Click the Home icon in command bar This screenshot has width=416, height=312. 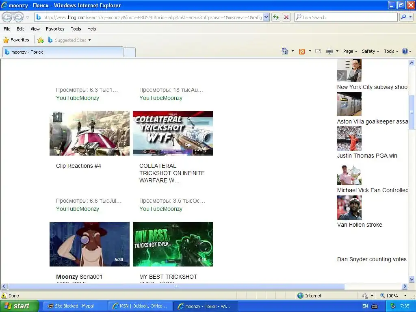(285, 51)
